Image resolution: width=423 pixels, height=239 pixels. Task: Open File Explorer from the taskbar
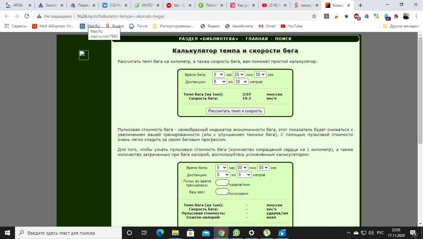click(175, 233)
